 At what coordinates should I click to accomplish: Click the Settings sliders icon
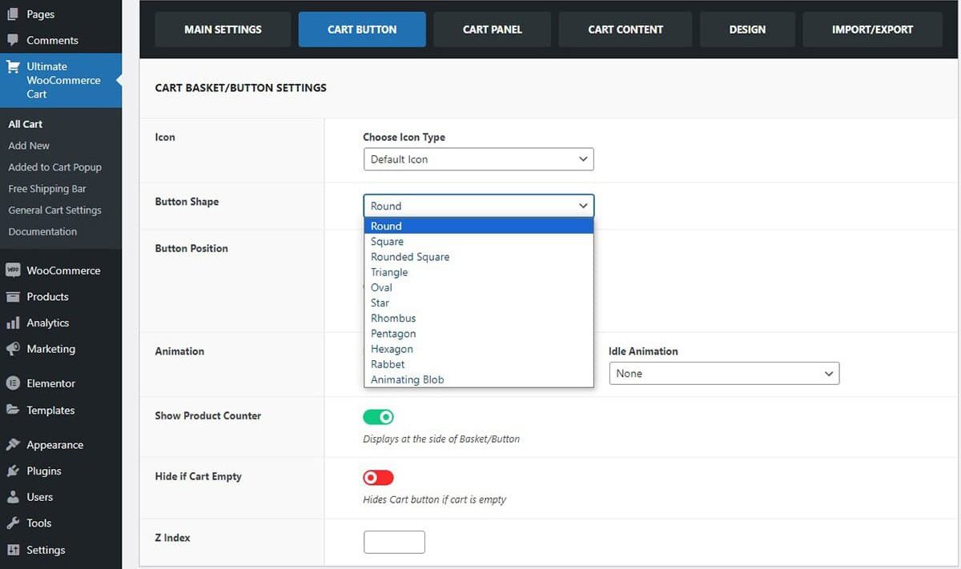(x=13, y=550)
